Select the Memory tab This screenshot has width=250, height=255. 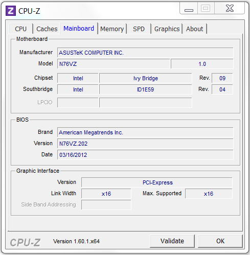pyautogui.click(x=112, y=29)
